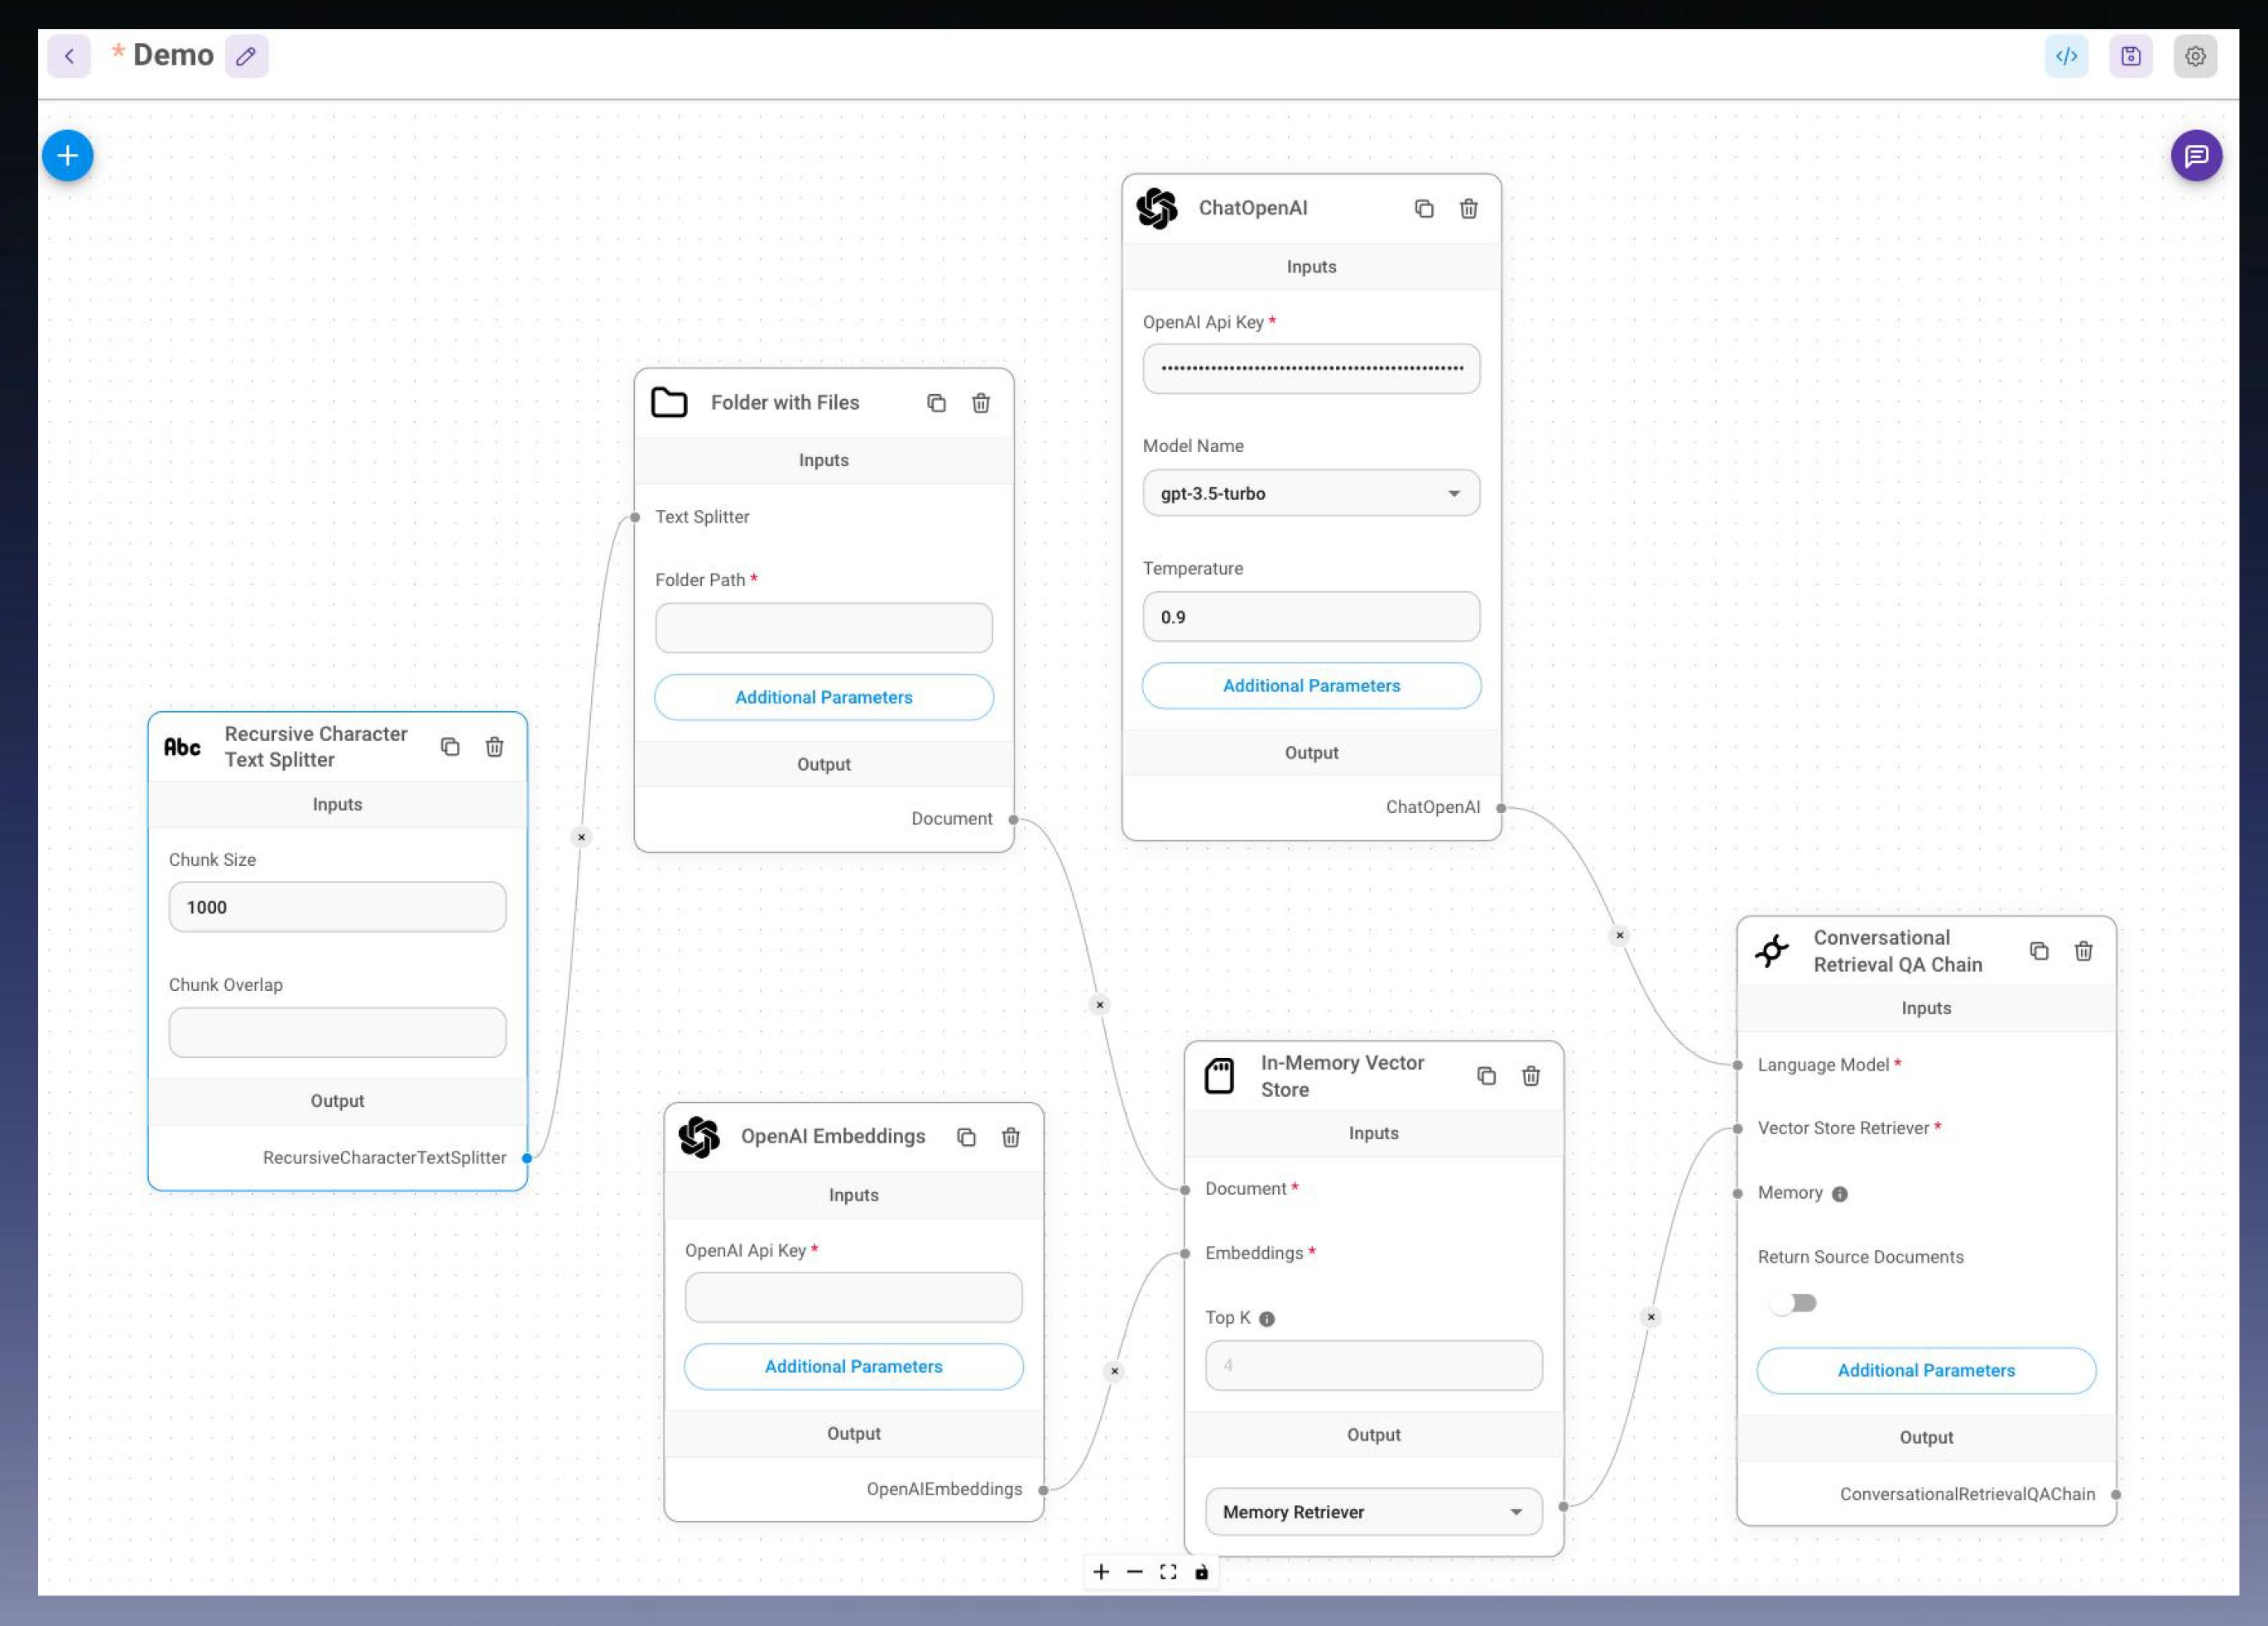Delete the ChatOpenAI node
Viewport: 2268px width, 1626px height.
tap(1468, 209)
